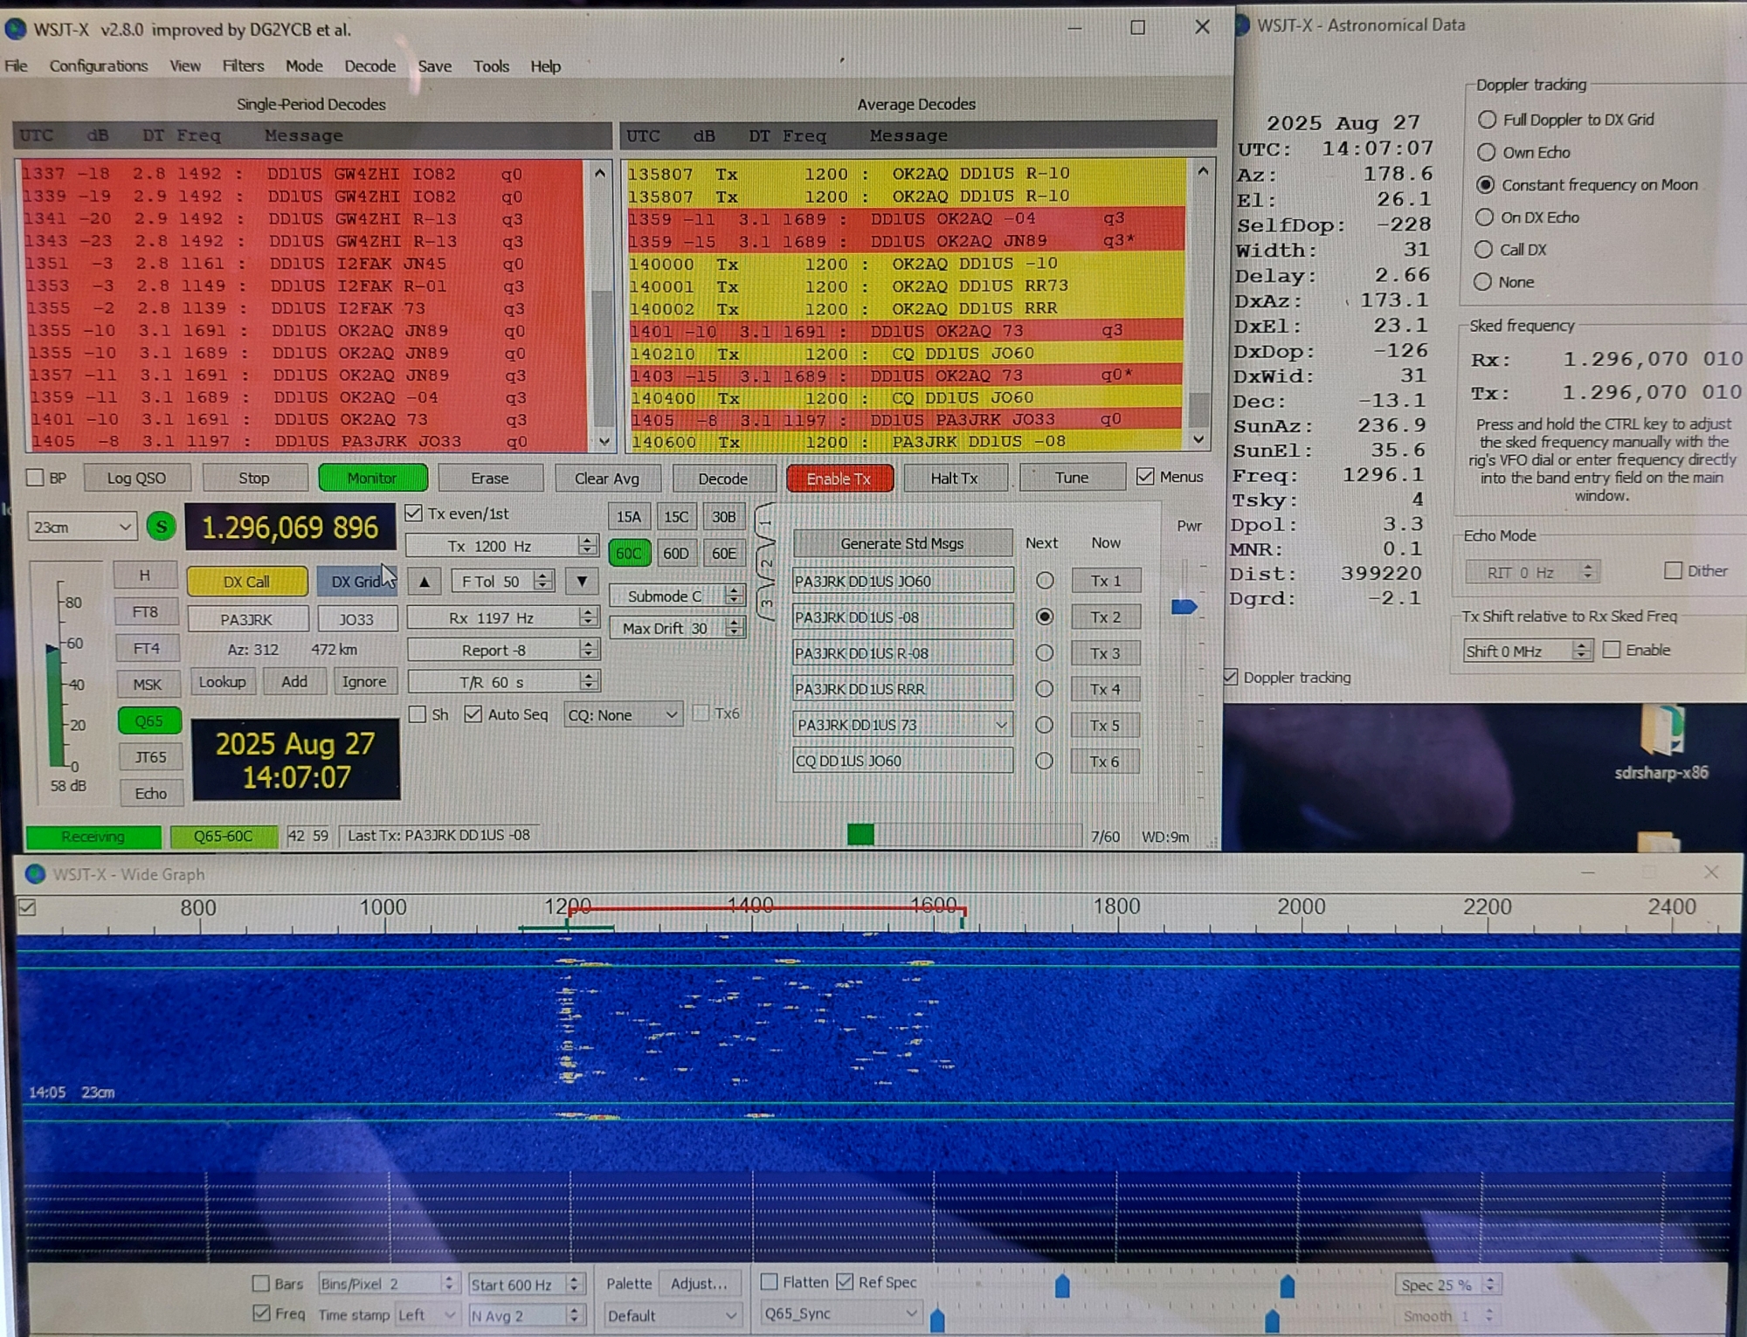Click the up triangle frequency shift button
The image size is (1747, 1337).
(425, 582)
